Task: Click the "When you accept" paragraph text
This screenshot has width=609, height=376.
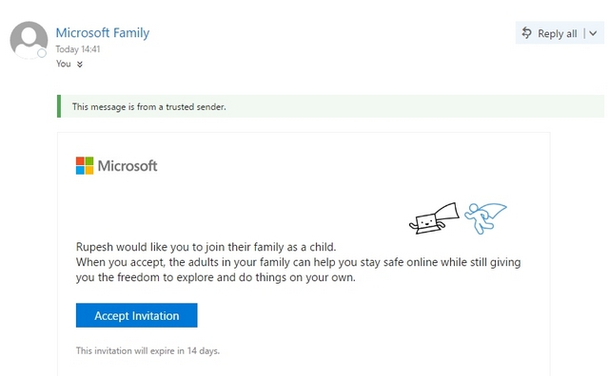Action: [298, 270]
